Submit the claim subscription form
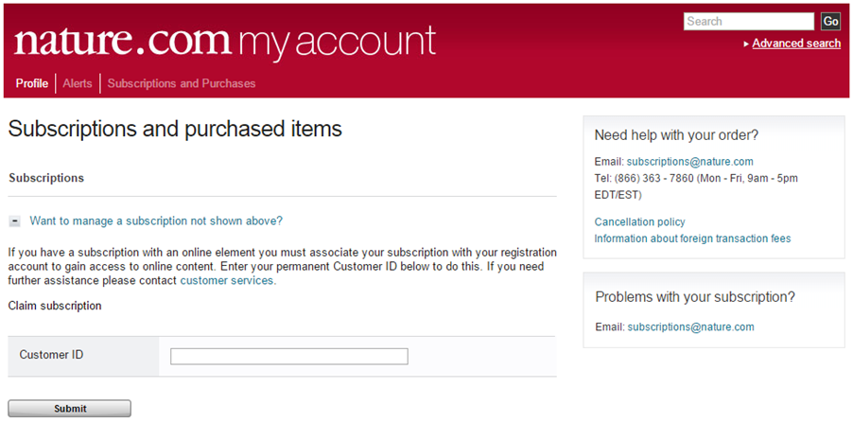 70,408
